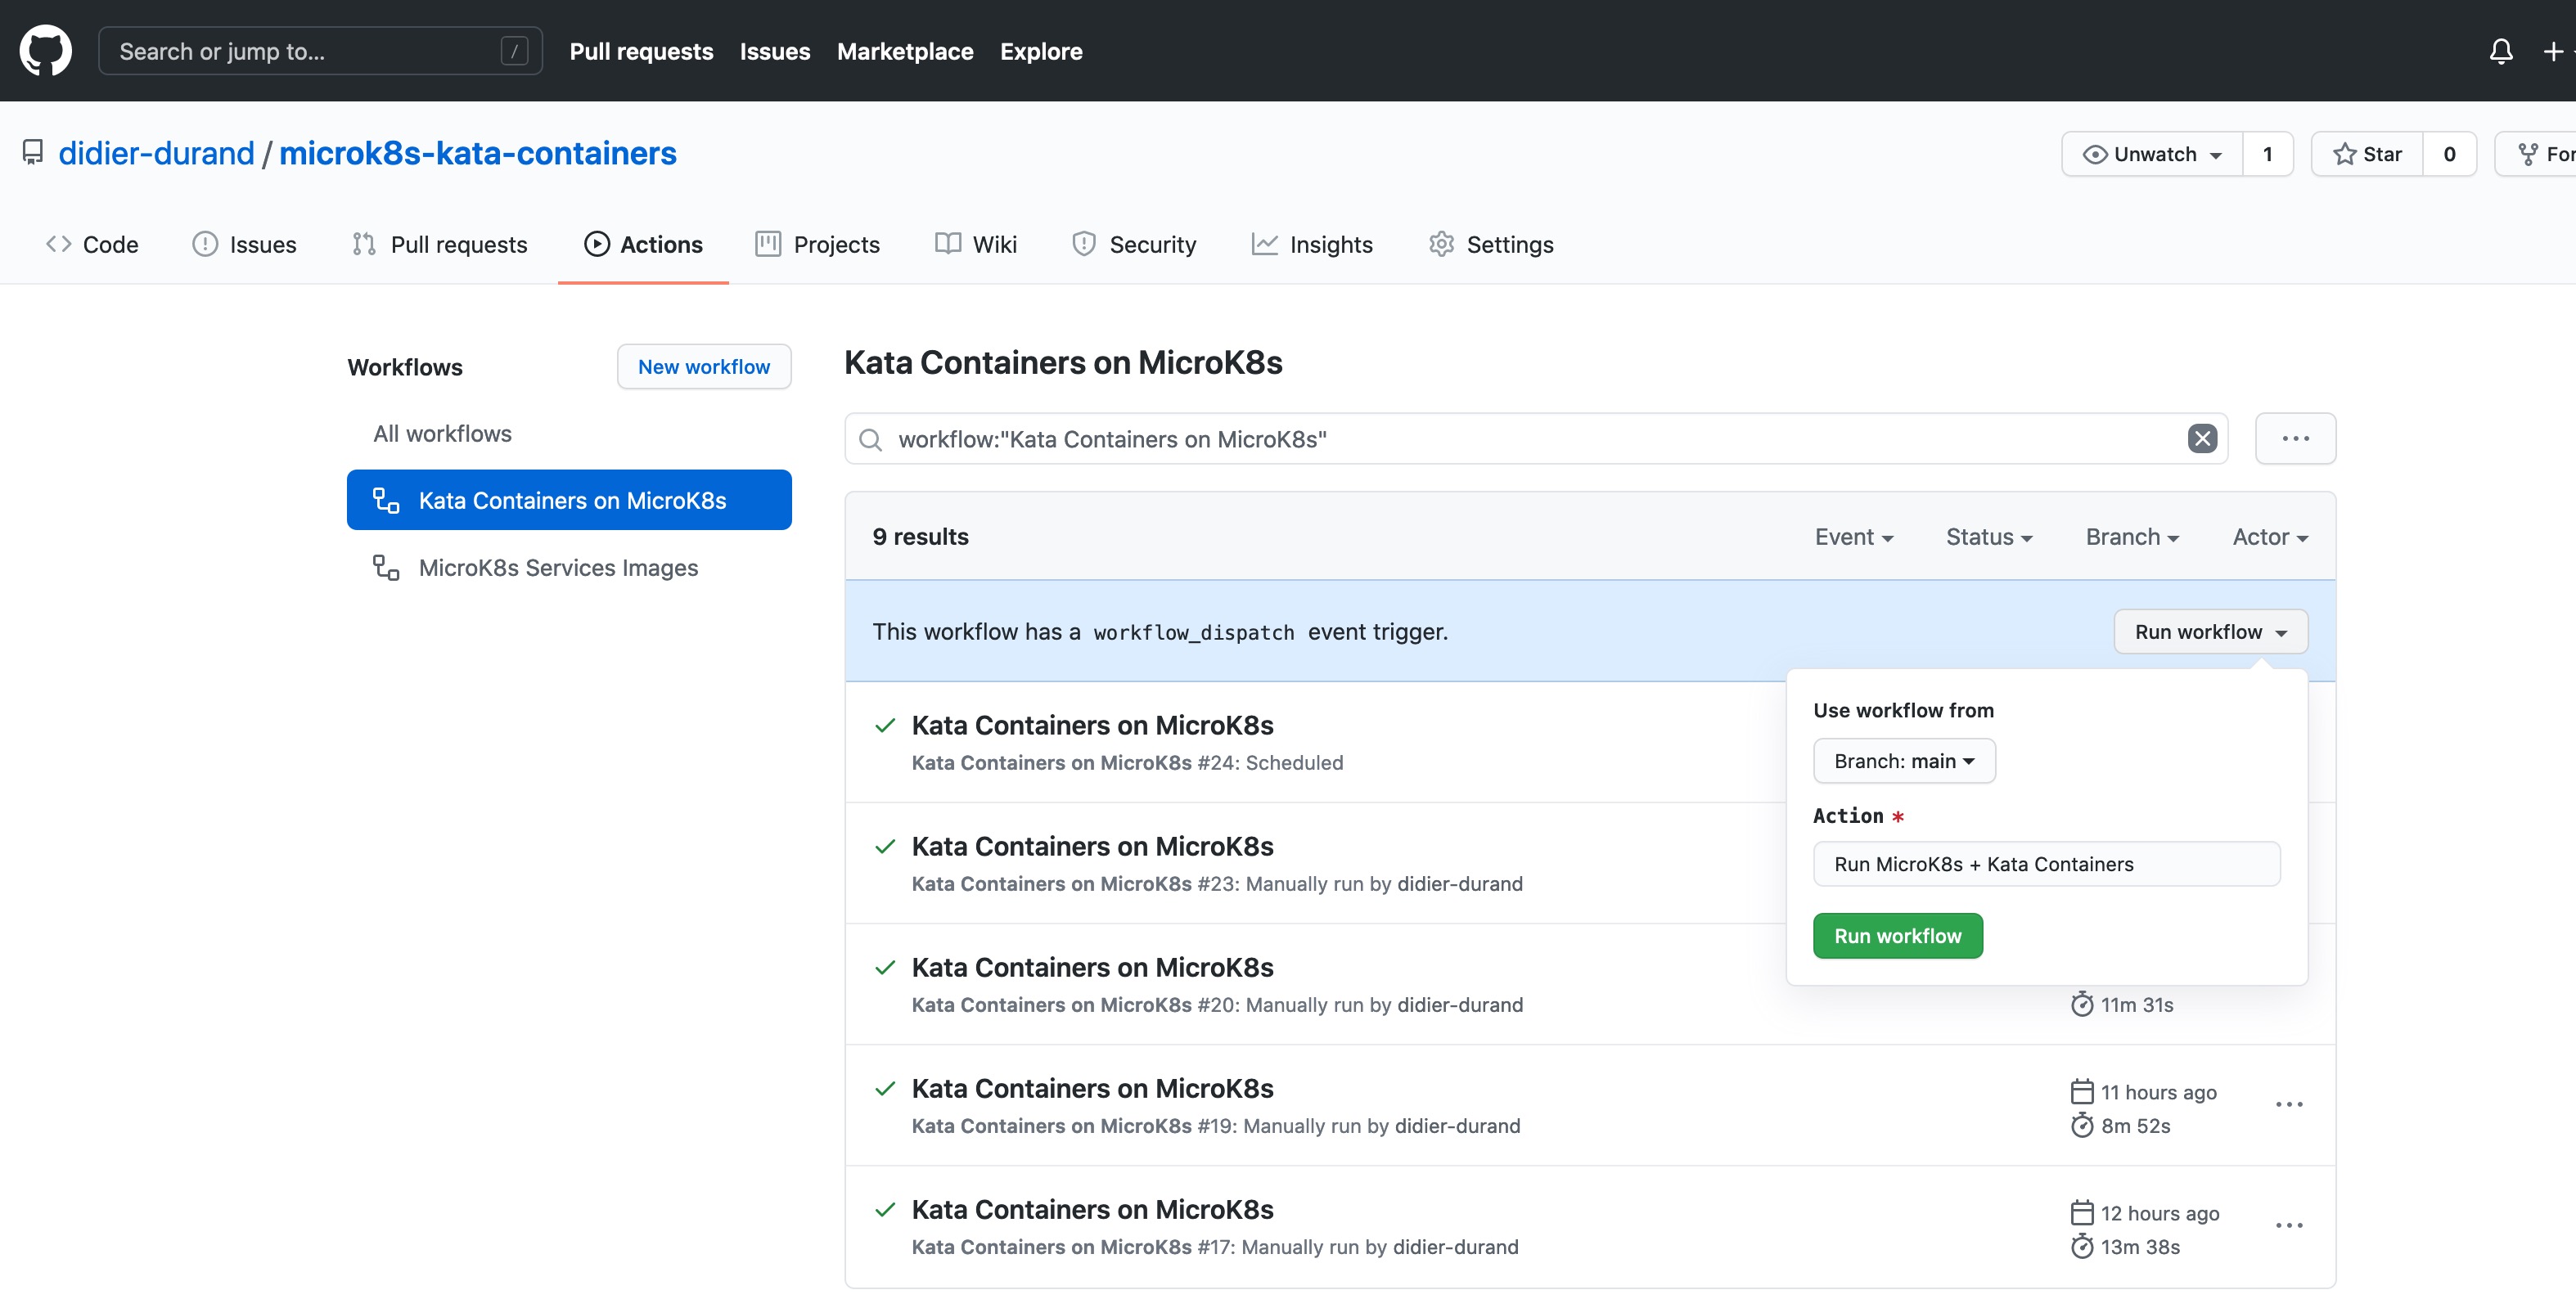Select the Actions tab
The height and width of the screenshot is (1299, 2576).
tap(643, 245)
